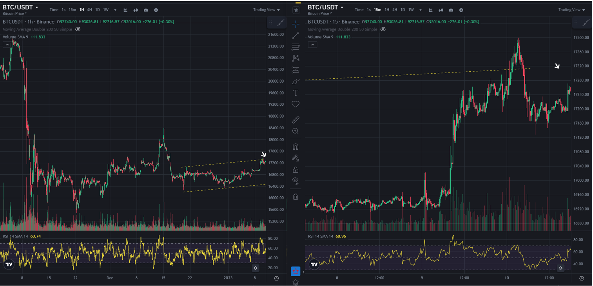Collapse drawing toolbar using side arrow
This screenshot has height=286, width=593.
coord(303,272)
